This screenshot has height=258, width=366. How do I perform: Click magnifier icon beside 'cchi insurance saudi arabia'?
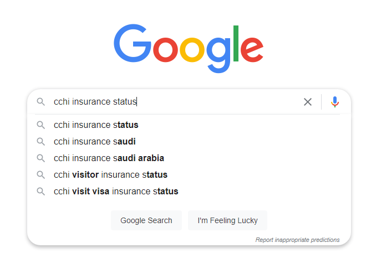tap(41, 158)
